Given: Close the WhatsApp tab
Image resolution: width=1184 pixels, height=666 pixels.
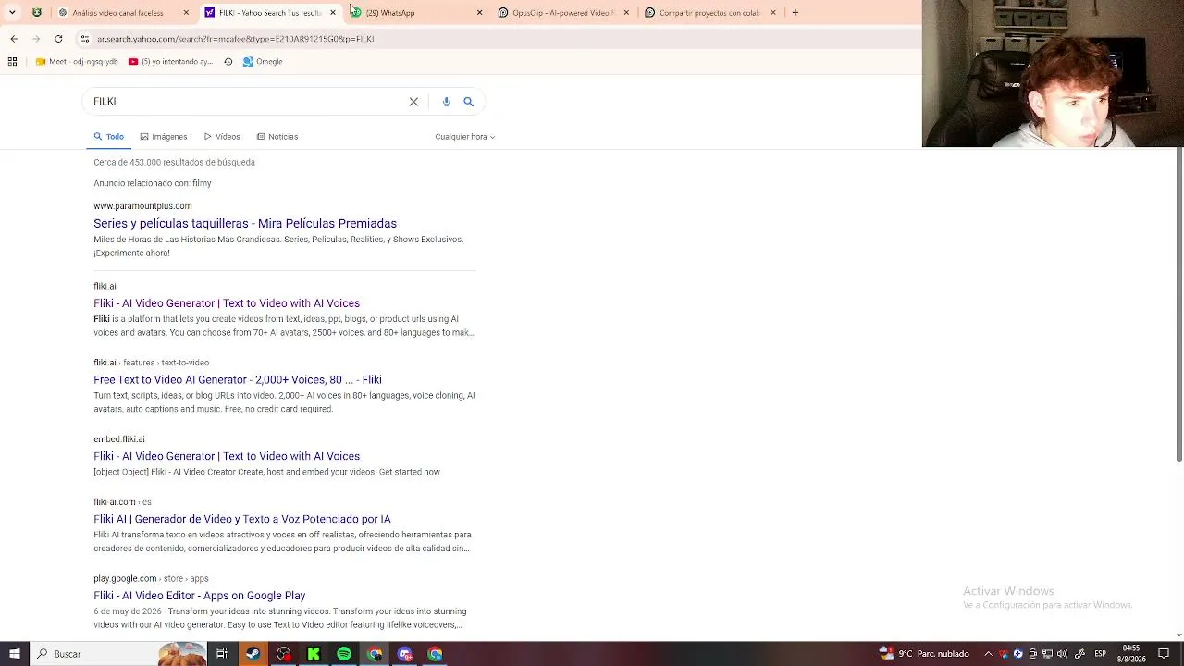Looking at the screenshot, I should pos(479,13).
